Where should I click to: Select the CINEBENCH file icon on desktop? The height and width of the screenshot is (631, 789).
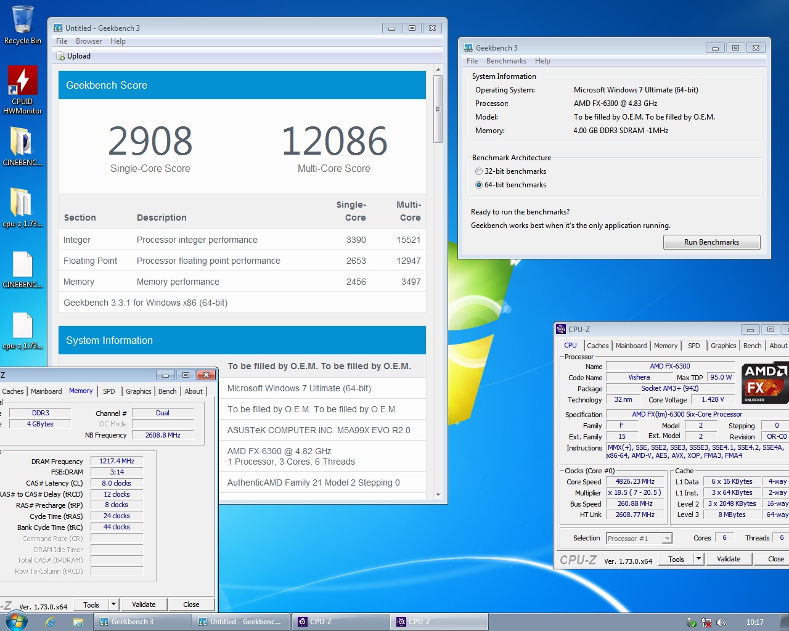click(x=22, y=269)
